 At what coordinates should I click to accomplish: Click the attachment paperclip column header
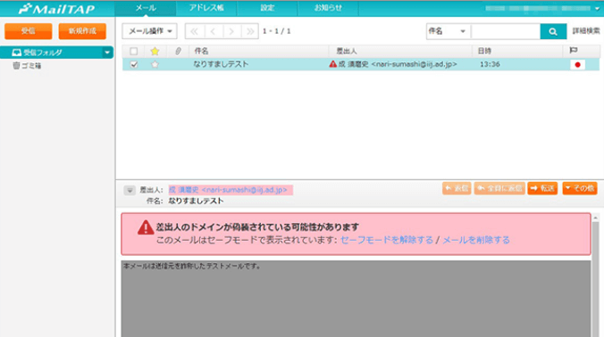[178, 51]
